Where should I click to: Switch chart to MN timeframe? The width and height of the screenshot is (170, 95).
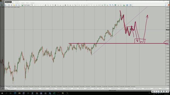coord(99,5)
